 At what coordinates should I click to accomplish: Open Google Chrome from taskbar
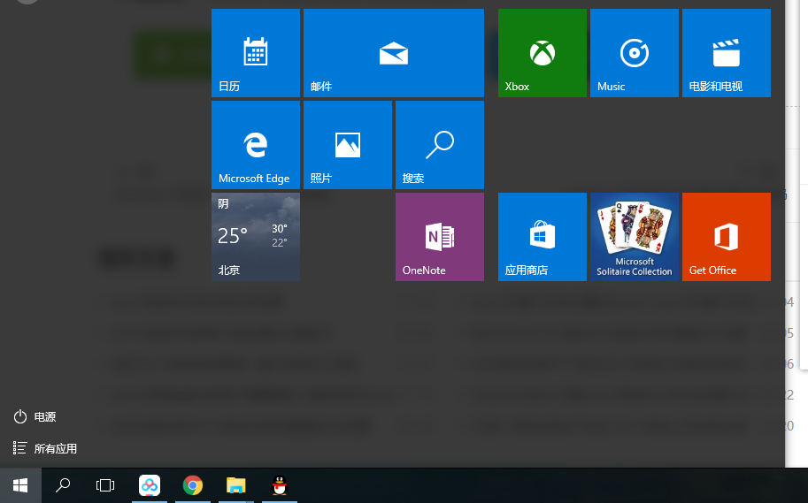pyautogui.click(x=193, y=485)
